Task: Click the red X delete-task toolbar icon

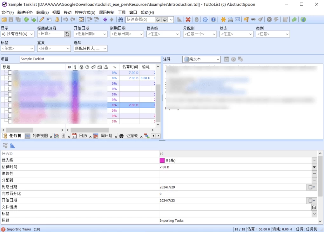Action: click(188, 19)
